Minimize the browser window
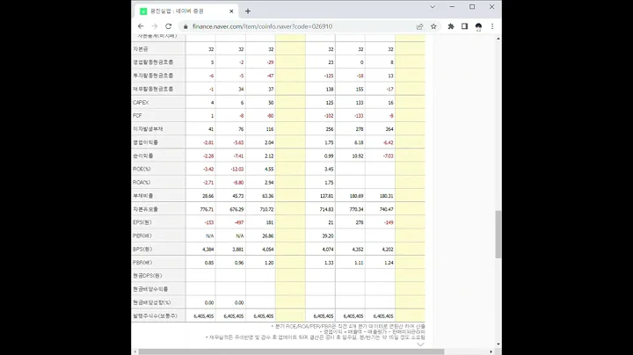 [x=452, y=7]
